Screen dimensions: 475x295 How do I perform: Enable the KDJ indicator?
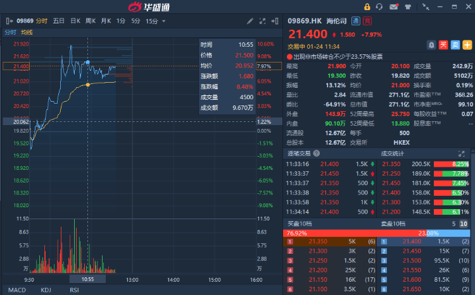46,289
